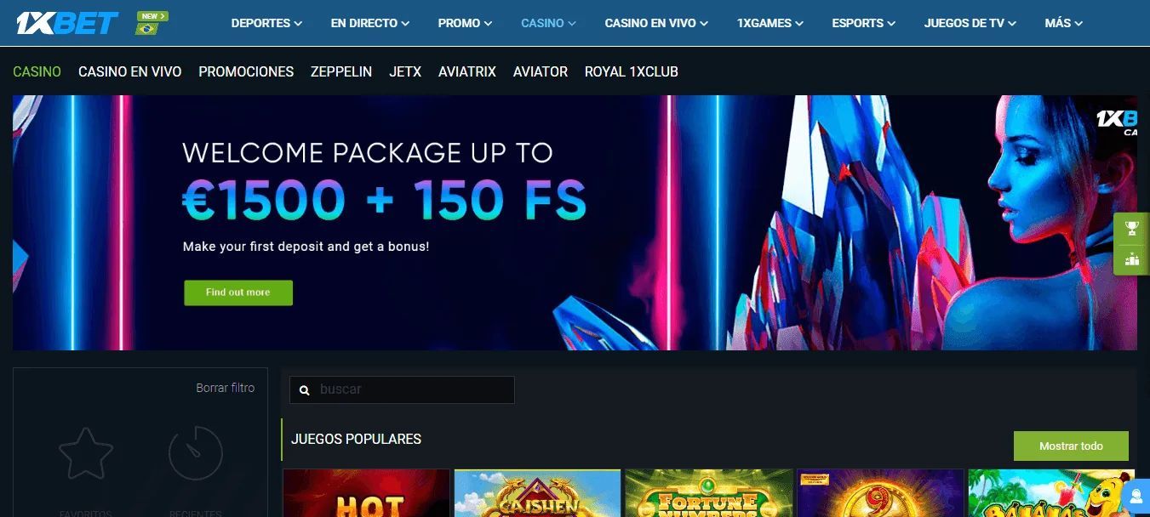Open the Royal 1XClub tab
This screenshot has height=517, width=1150.
point(632,72)
